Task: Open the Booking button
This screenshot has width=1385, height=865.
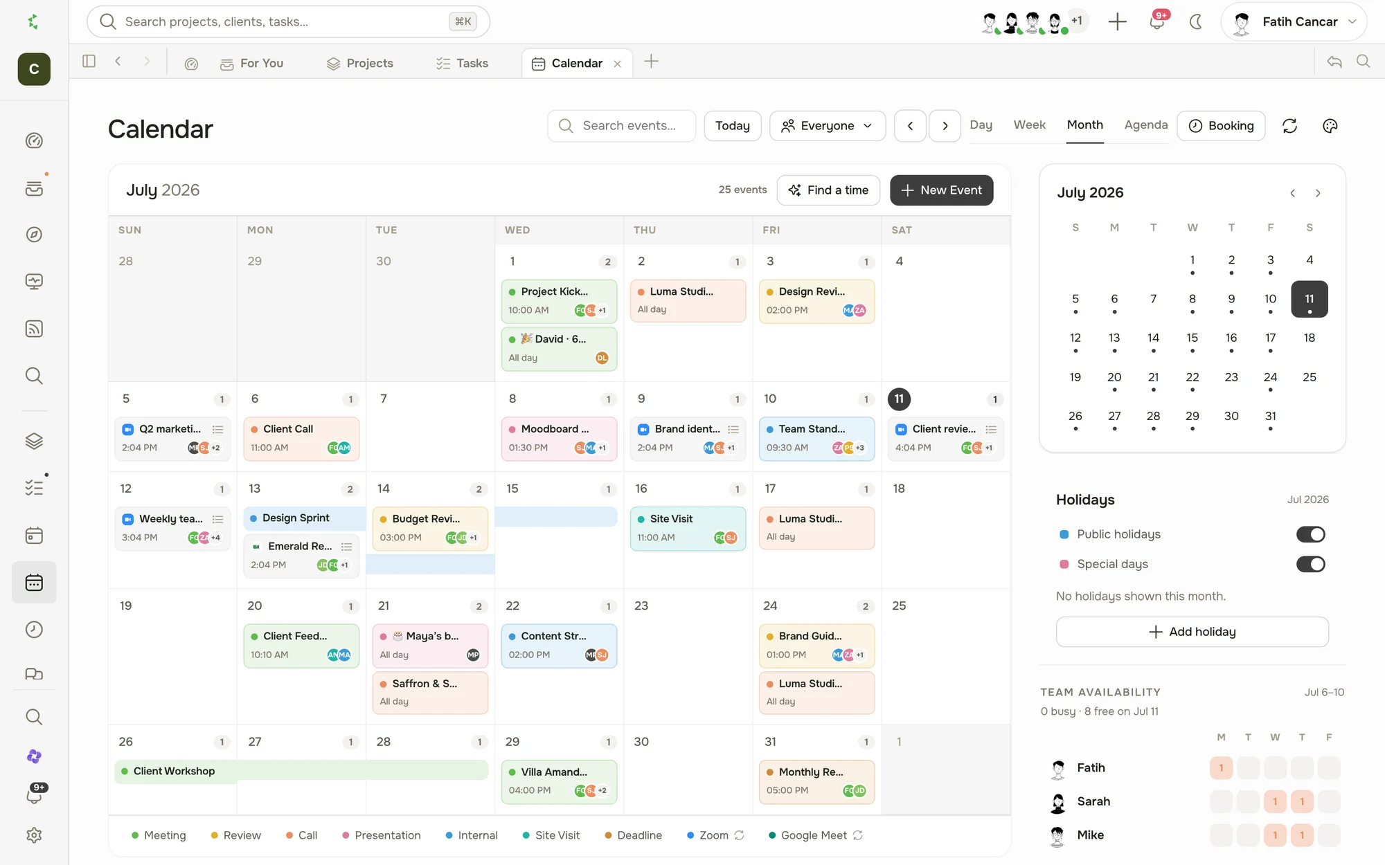Action: point(1221,126)
